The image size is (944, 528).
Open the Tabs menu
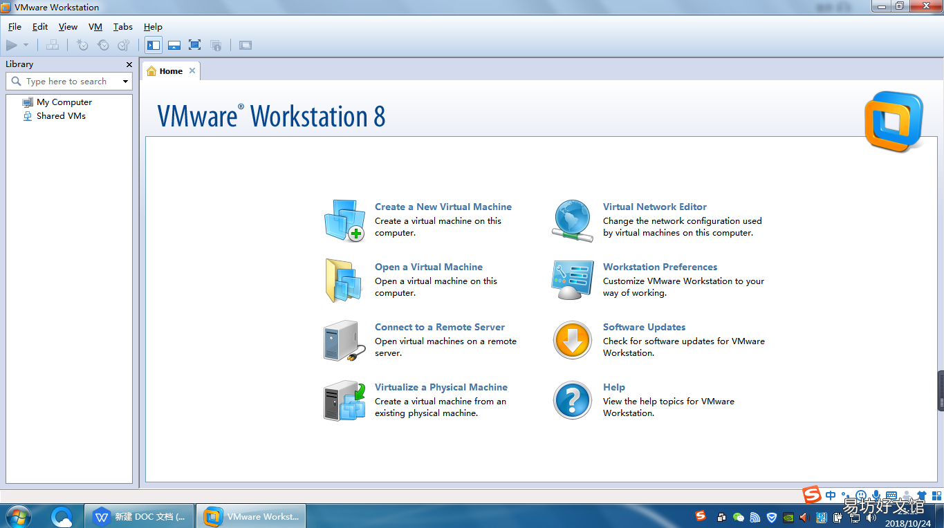[x=123, y=27]
